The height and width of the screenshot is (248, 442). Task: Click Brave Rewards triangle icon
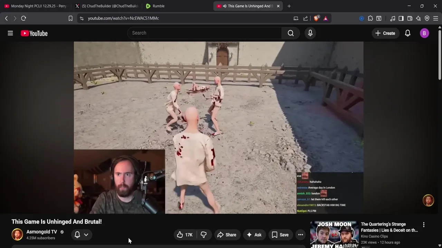tap(326, 18)
